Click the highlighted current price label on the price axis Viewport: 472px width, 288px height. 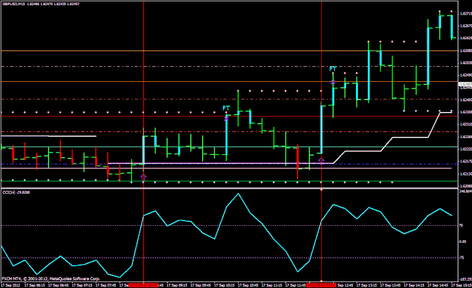465,84
